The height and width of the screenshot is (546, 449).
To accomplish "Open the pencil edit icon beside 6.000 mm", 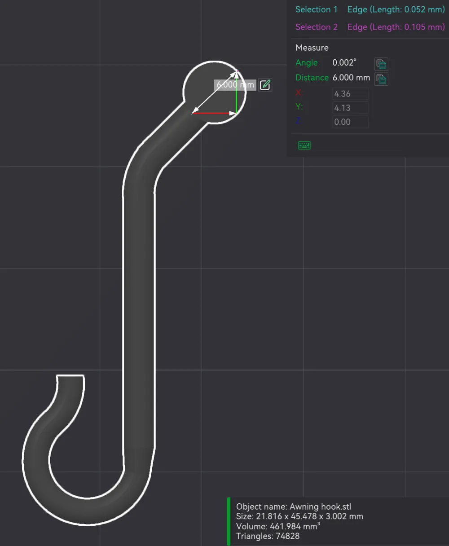I will pyautogui.click(x=264, y=84).
